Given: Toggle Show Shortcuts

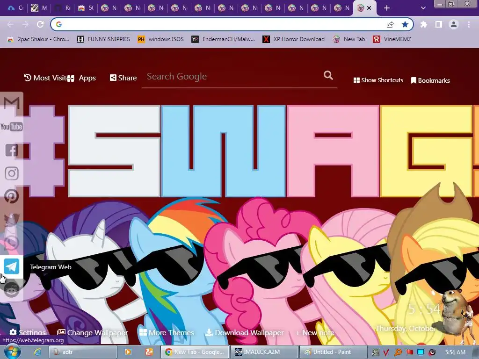Looking at the screenshot, I should (378, 80).
